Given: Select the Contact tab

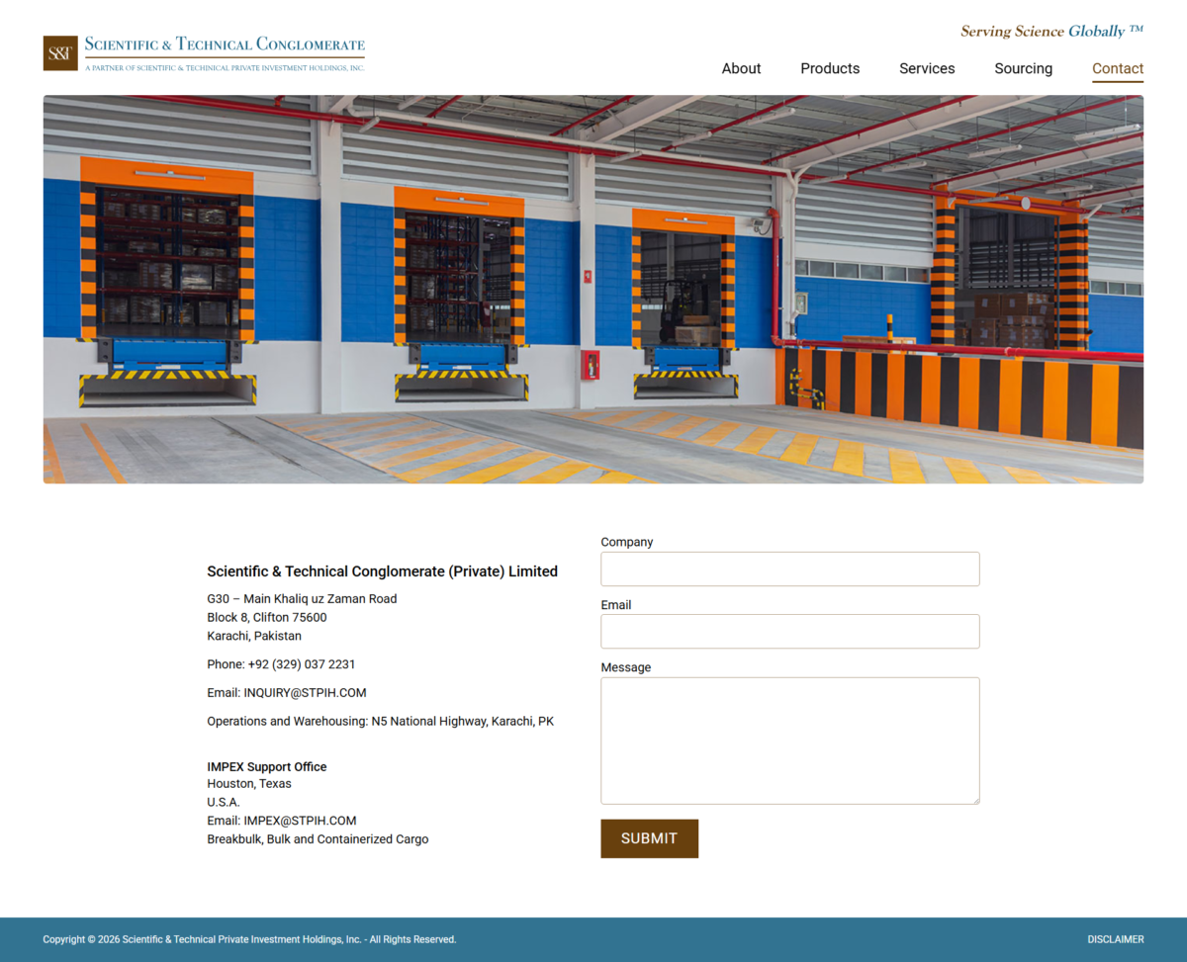Looking at the screenshot, I should pos(1117,68).
